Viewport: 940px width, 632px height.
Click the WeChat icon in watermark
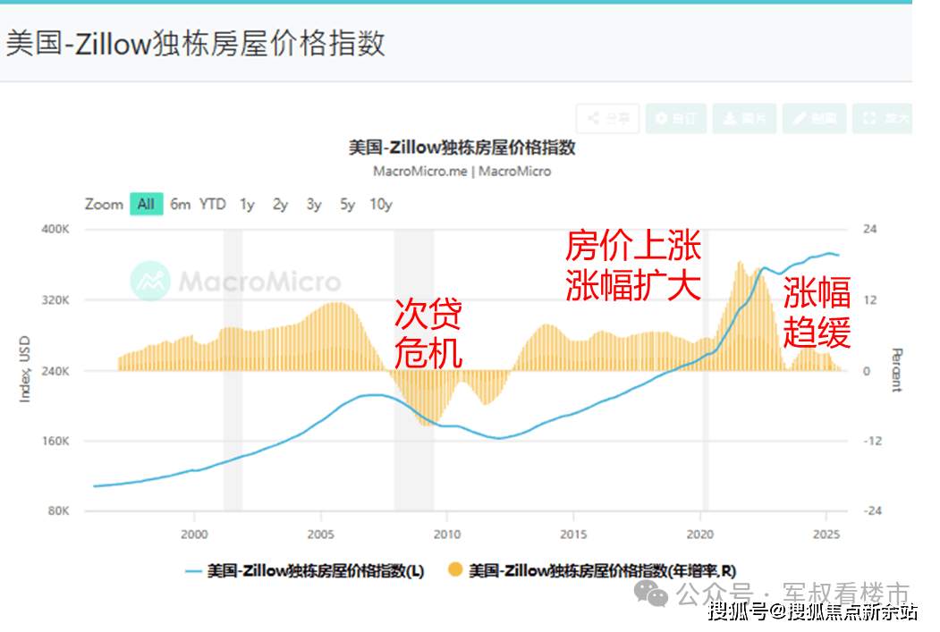click(x=650, y=594)
